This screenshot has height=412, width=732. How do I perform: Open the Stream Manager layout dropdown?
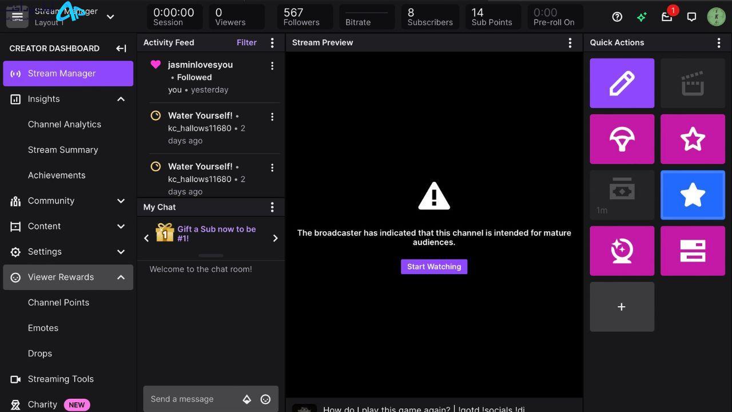pos(110,17)
